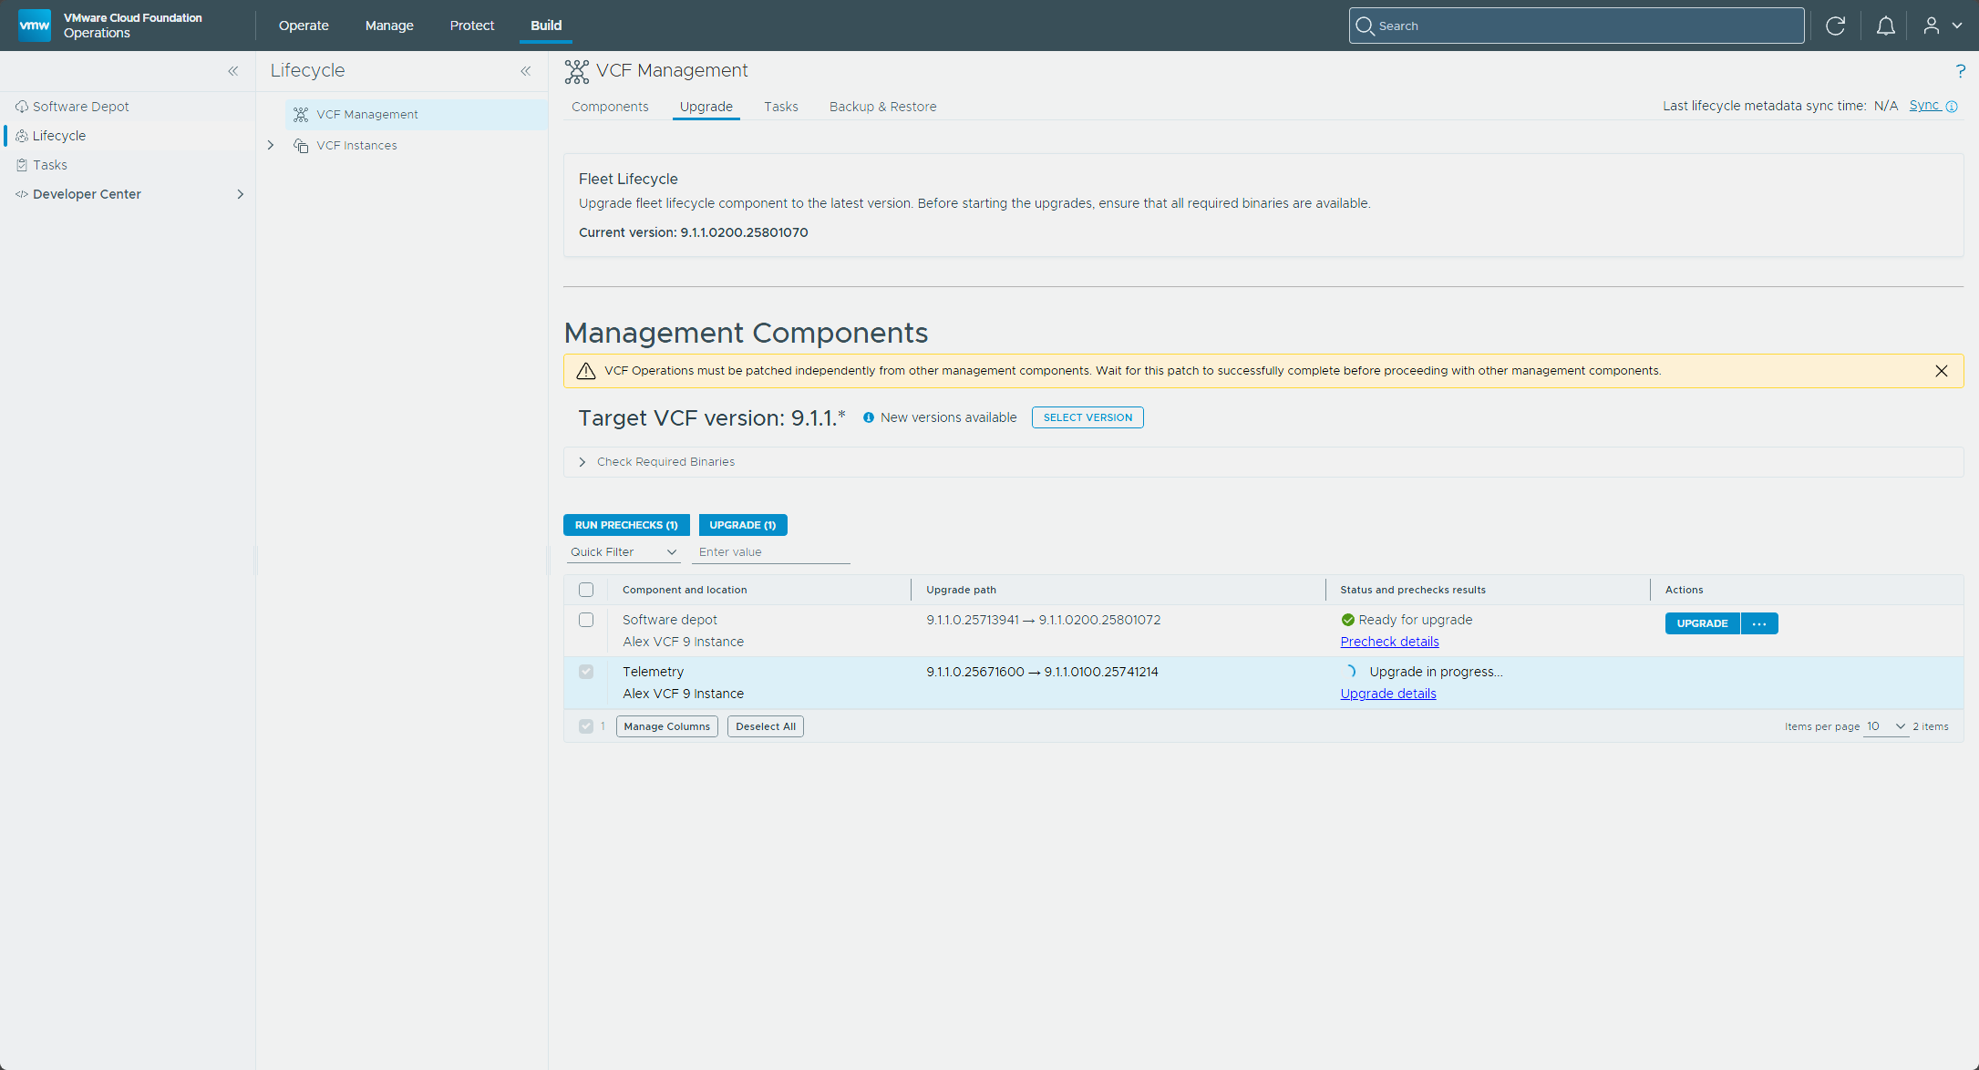
Task: Open the Precheck details link
Action: click(x=1389, y=642)
